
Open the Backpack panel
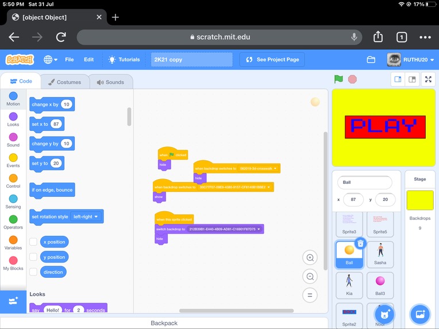pyautogui.click(x=164, y=323)
